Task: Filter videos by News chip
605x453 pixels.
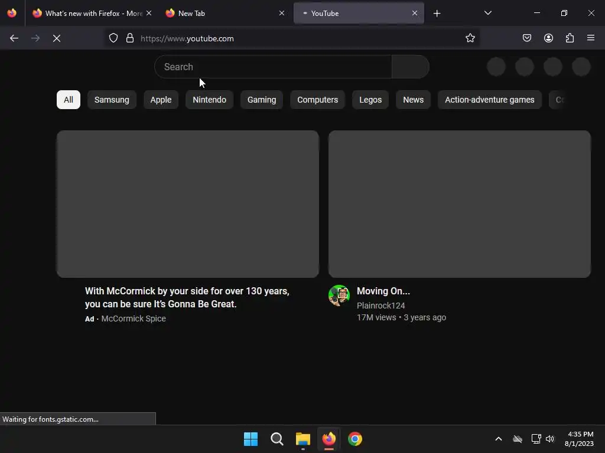Action: [413, 100]
